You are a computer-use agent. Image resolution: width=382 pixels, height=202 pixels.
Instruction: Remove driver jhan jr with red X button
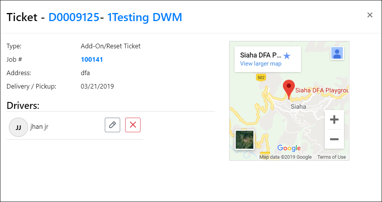point(133,125)
